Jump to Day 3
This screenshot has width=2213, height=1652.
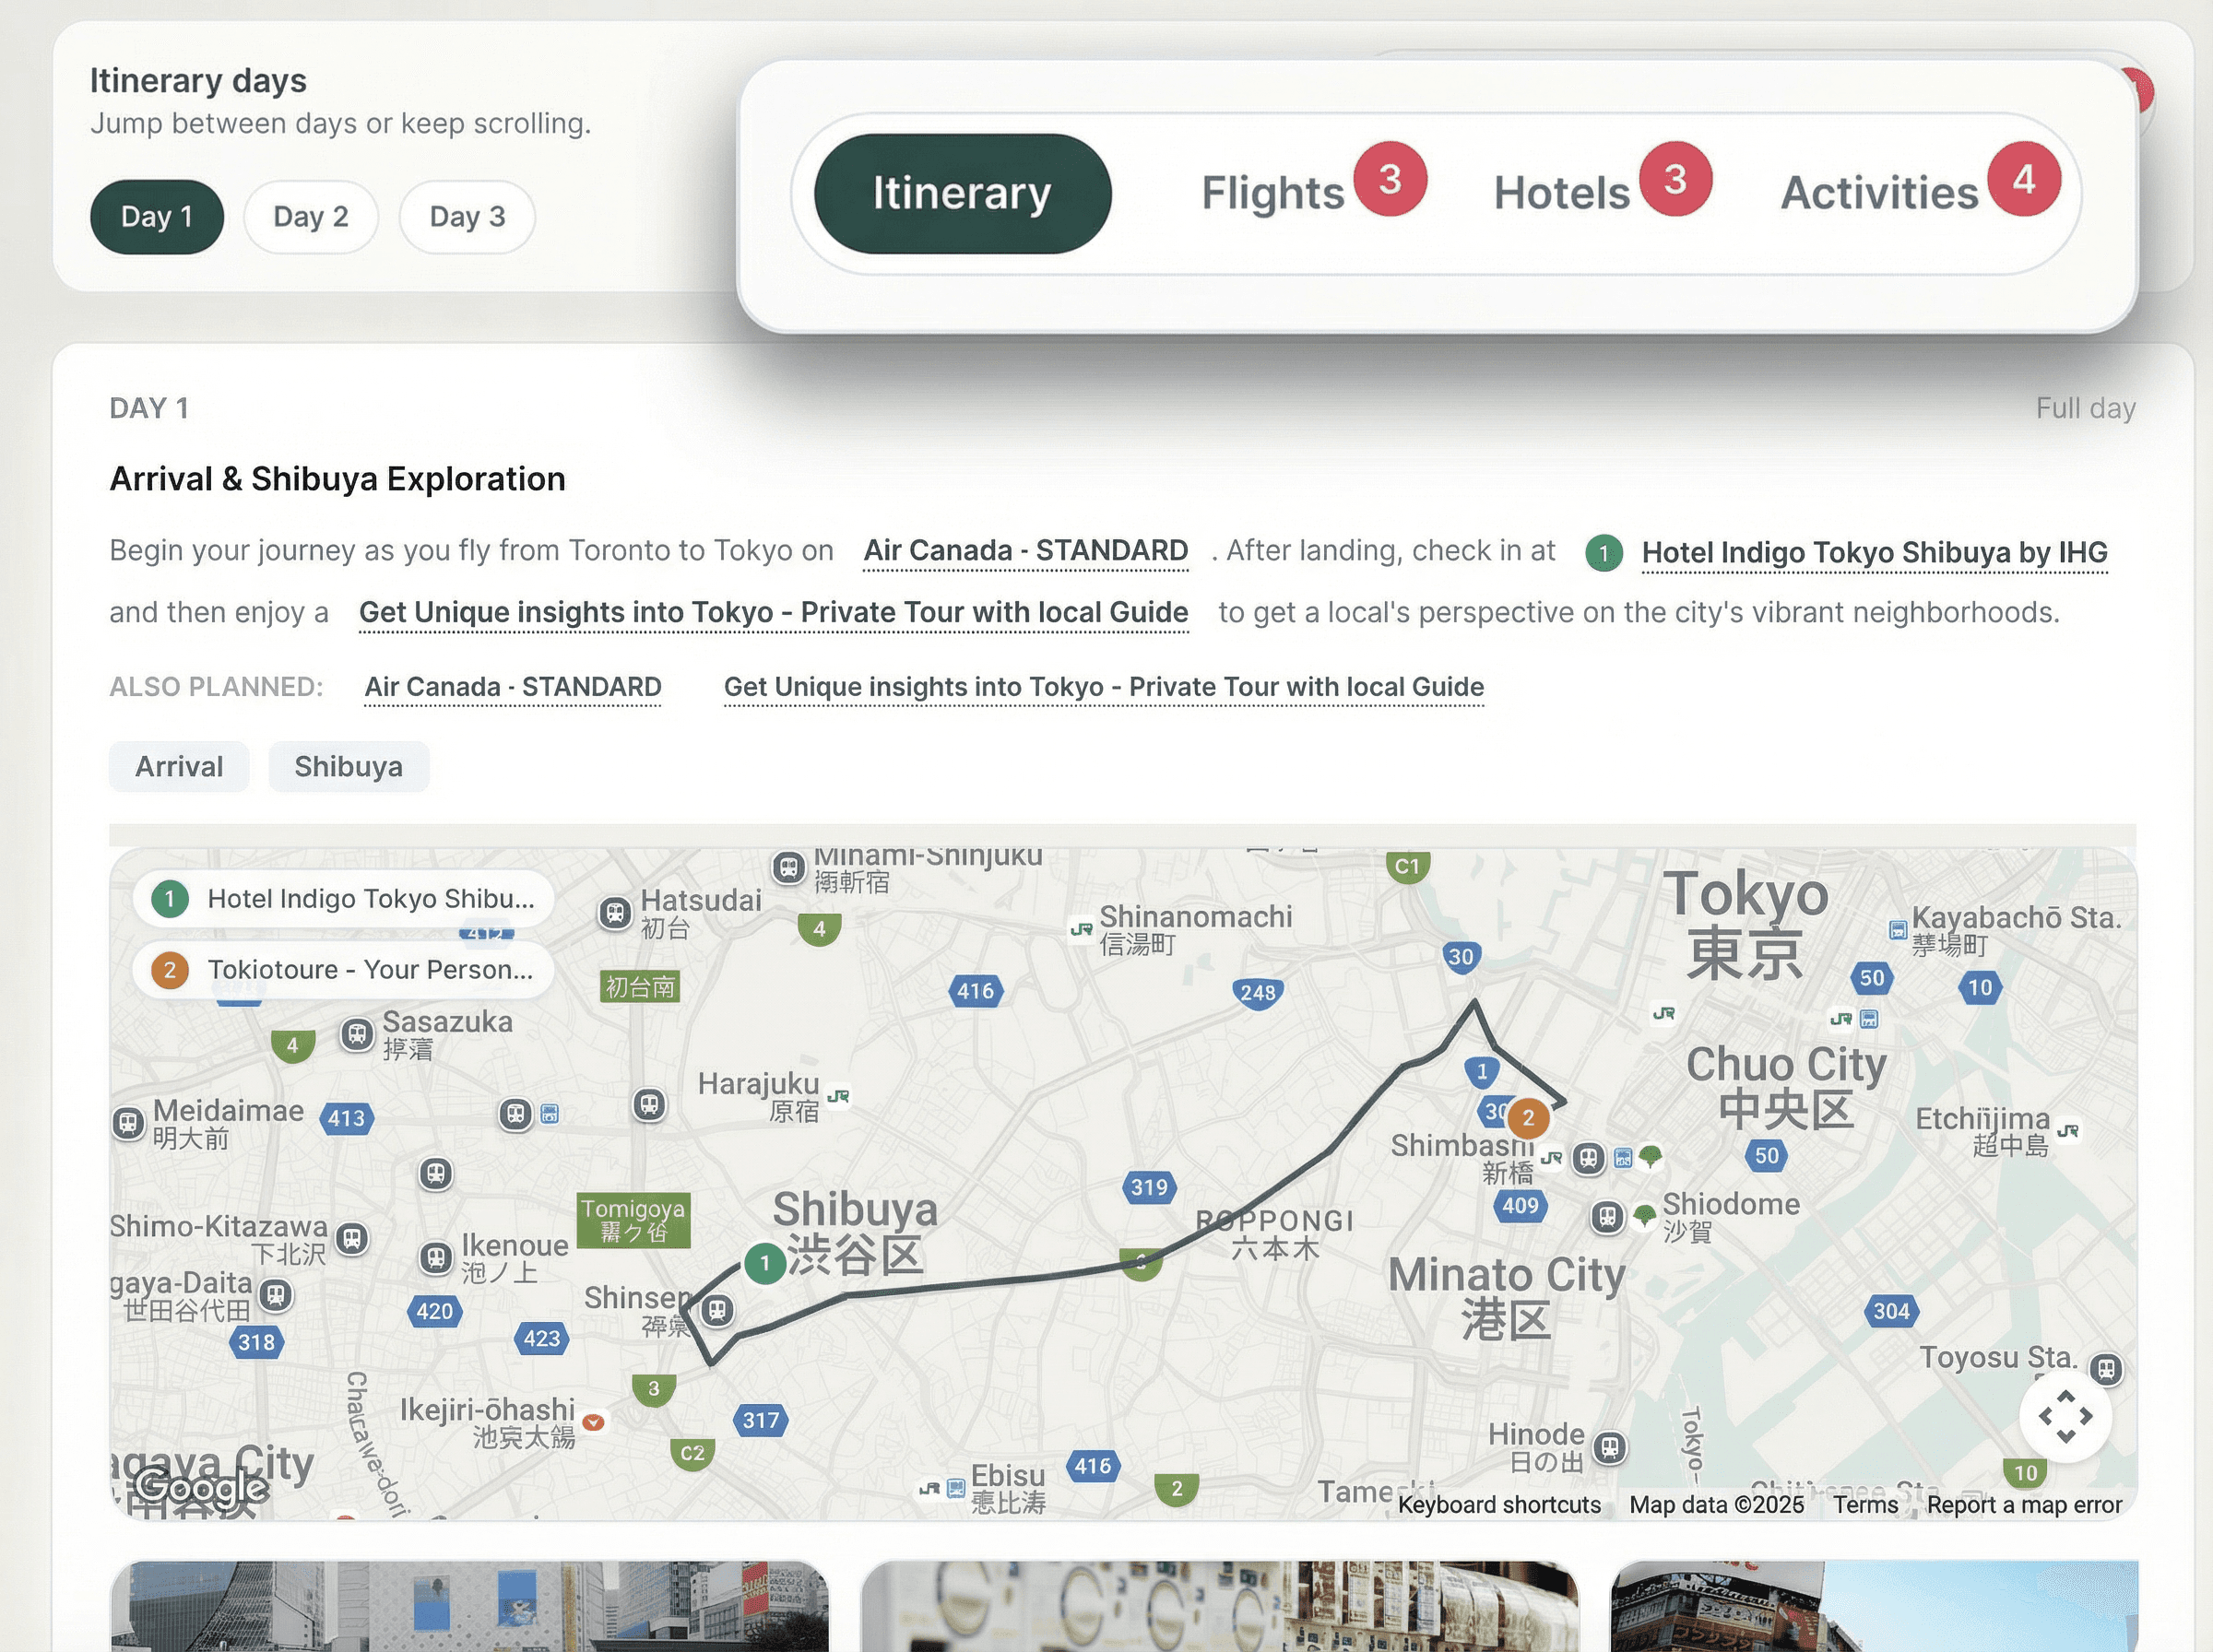point(467,217)
